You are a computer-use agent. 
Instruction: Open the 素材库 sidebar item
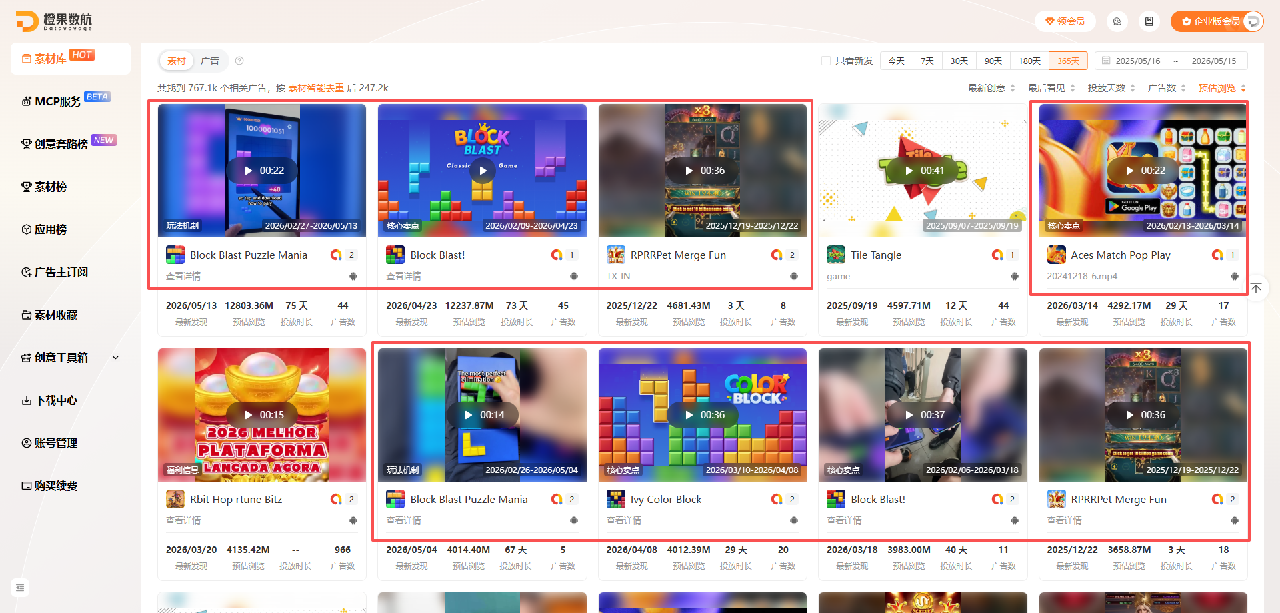click(70, 59)
